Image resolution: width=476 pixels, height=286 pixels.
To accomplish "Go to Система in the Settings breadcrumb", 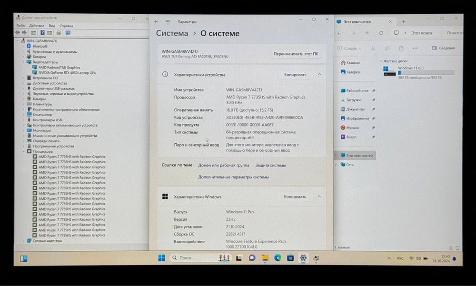I will (x=172, y=33).
